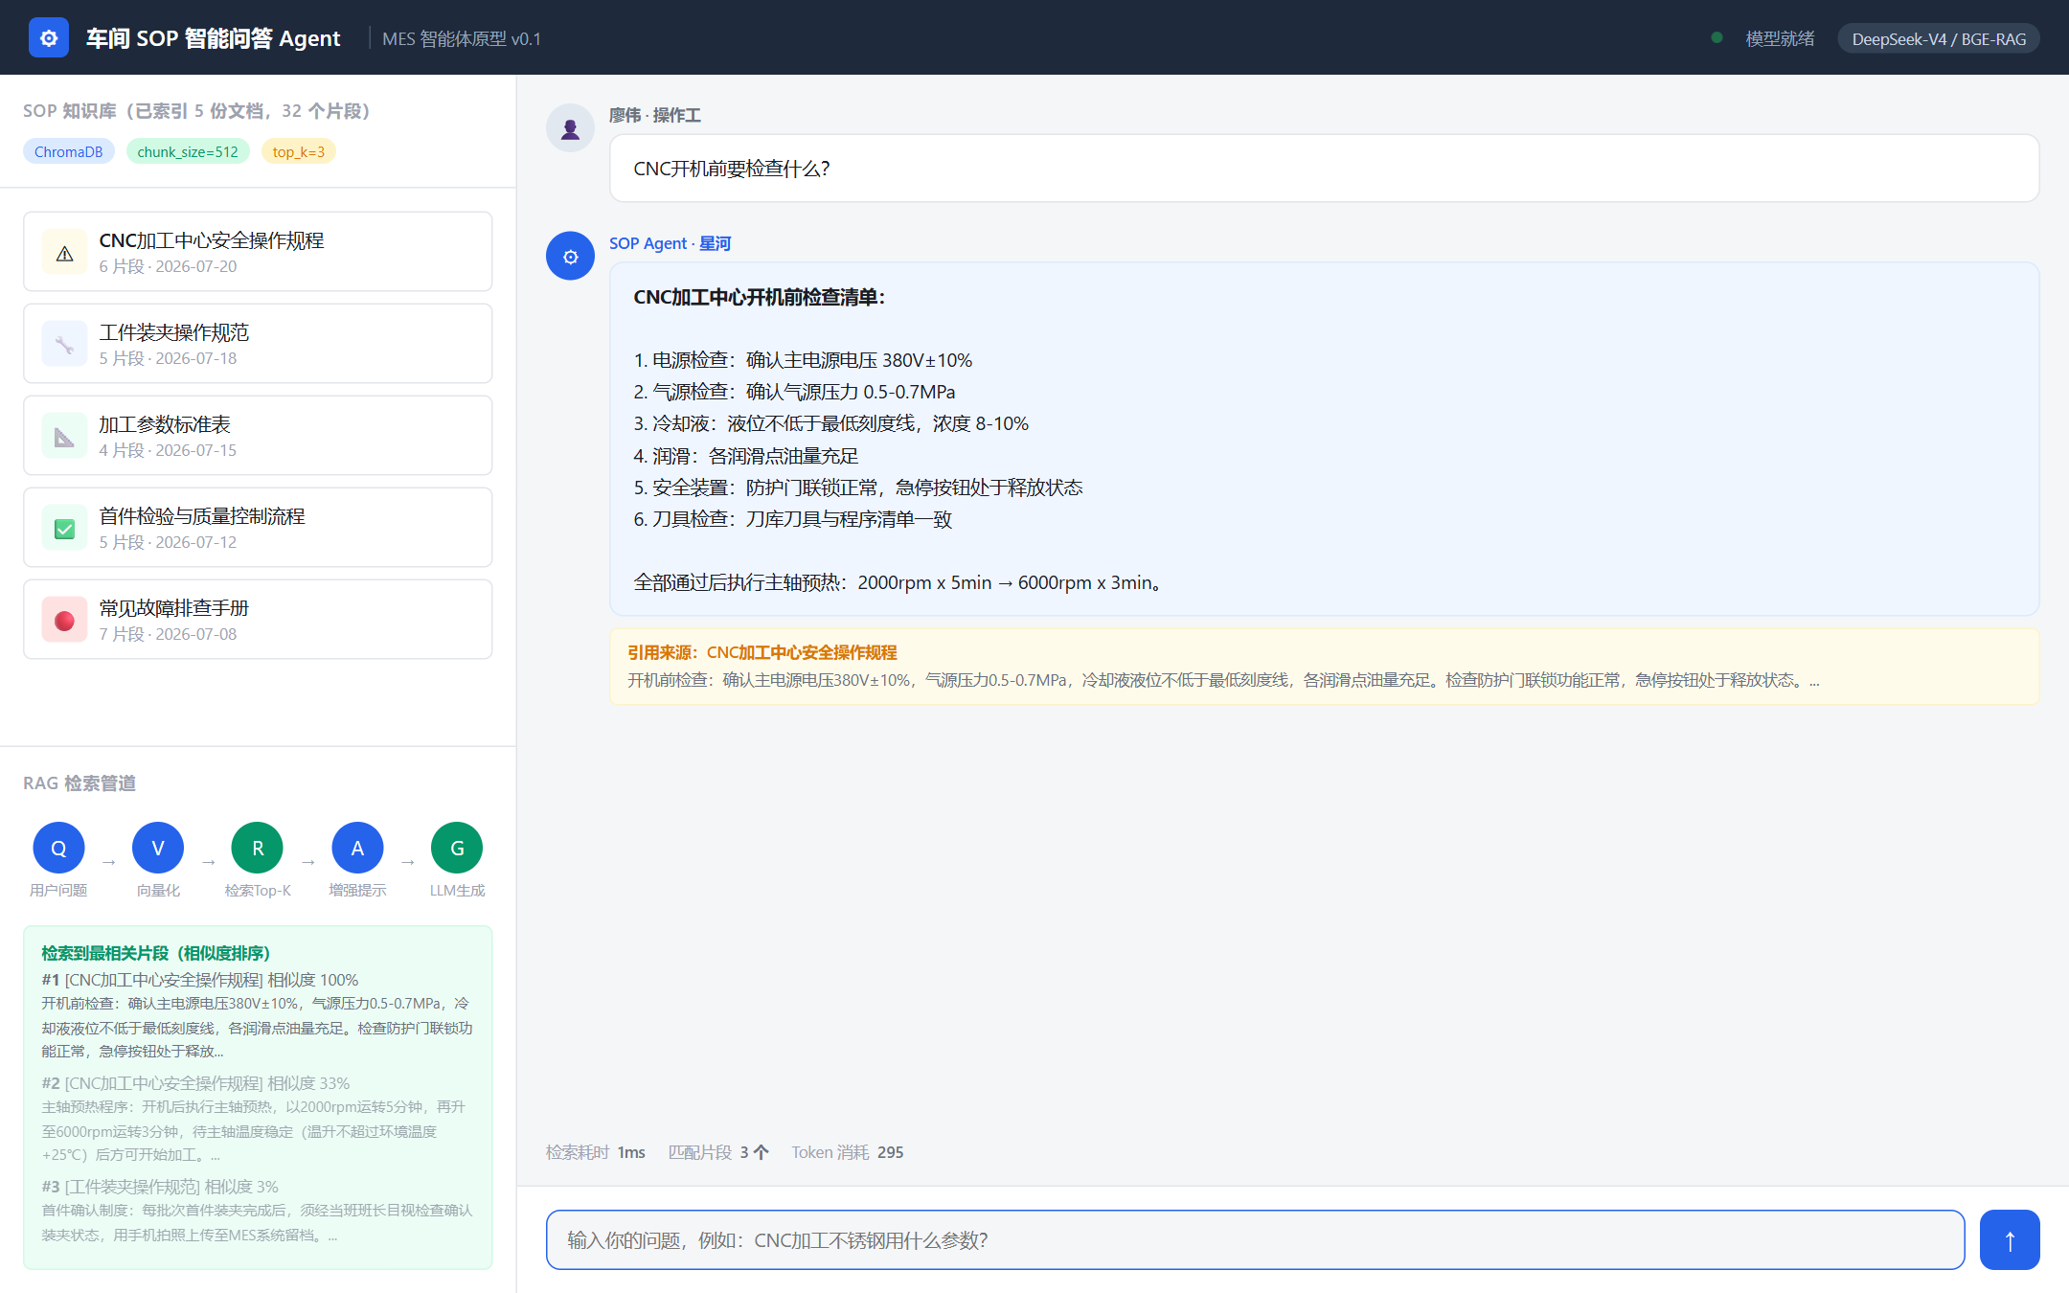The width and height of the screenshot is (2069, 1293).
Task: Click the red circle icon of 常见故障排查手册
Action: pyautogui.click(x=65, y=621)
